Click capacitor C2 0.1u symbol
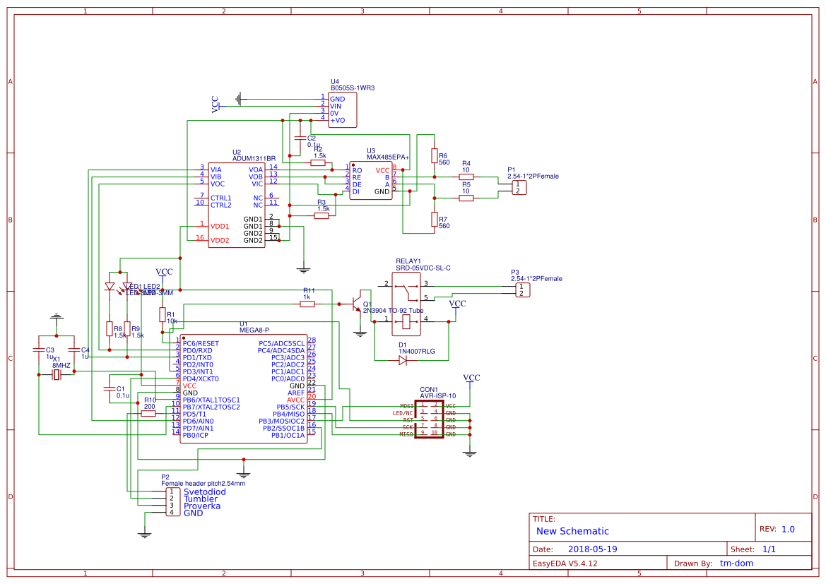Image resolution: width=826 pixels, height=584 pixels. [300, 138]
